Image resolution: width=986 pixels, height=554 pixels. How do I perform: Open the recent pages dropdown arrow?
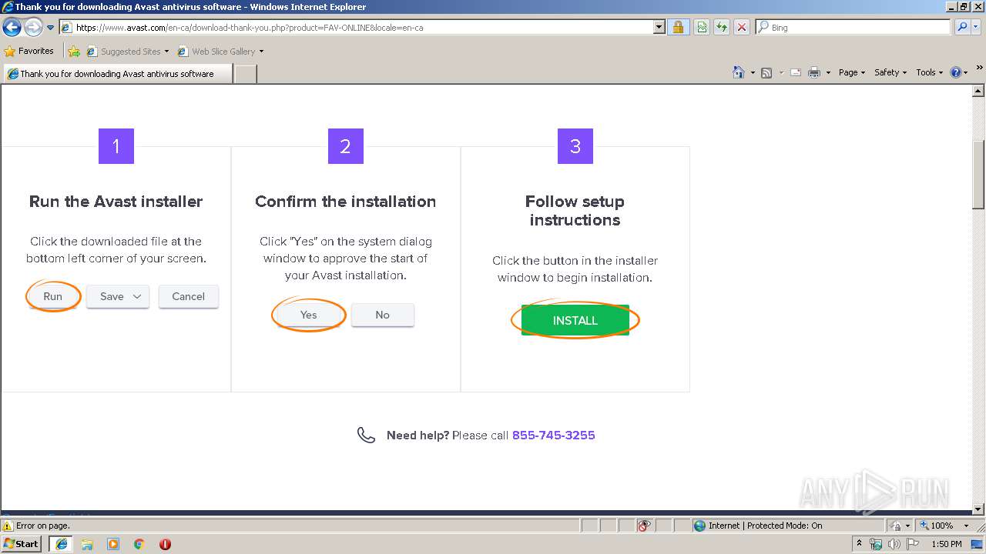point(51,28)
